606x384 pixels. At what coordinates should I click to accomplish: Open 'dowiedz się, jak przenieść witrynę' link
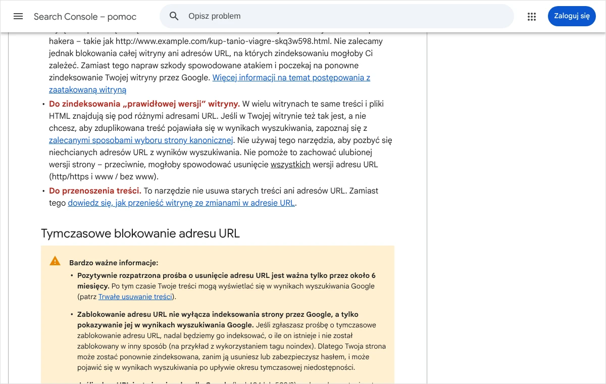coord(181,203)
